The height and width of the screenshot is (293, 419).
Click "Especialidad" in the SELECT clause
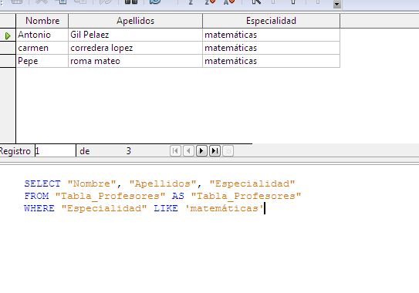click(252, 184)
